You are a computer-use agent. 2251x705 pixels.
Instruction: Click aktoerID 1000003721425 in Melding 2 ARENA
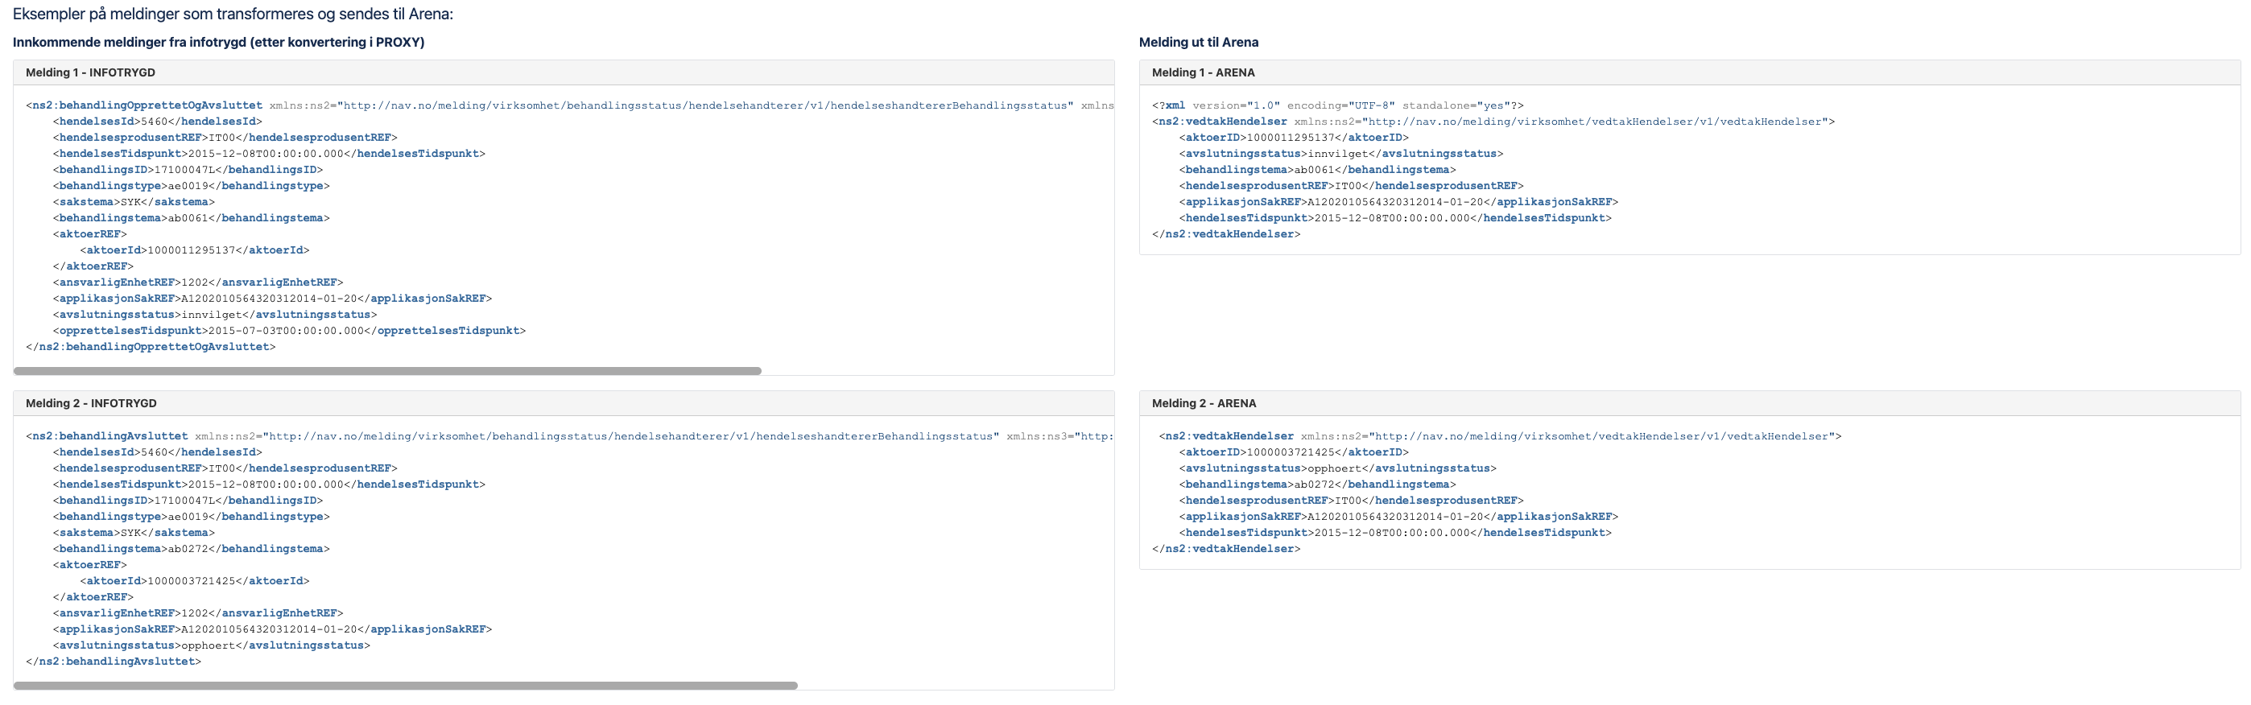[x=1294, y=452]
